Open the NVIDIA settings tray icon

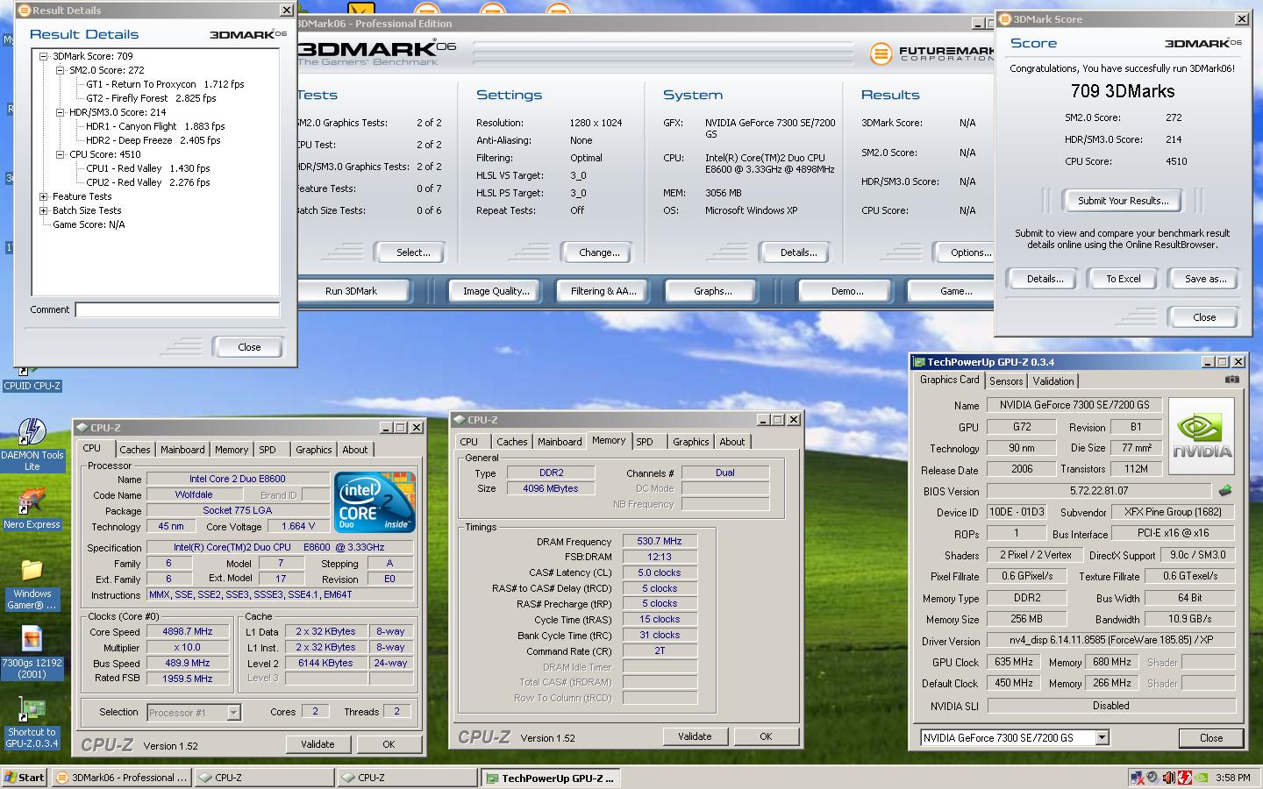1200,777
